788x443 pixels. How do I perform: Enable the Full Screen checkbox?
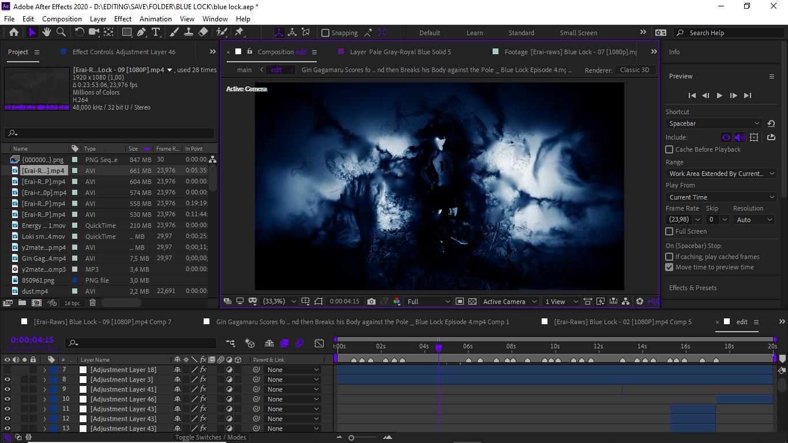(x=669, y=231)
